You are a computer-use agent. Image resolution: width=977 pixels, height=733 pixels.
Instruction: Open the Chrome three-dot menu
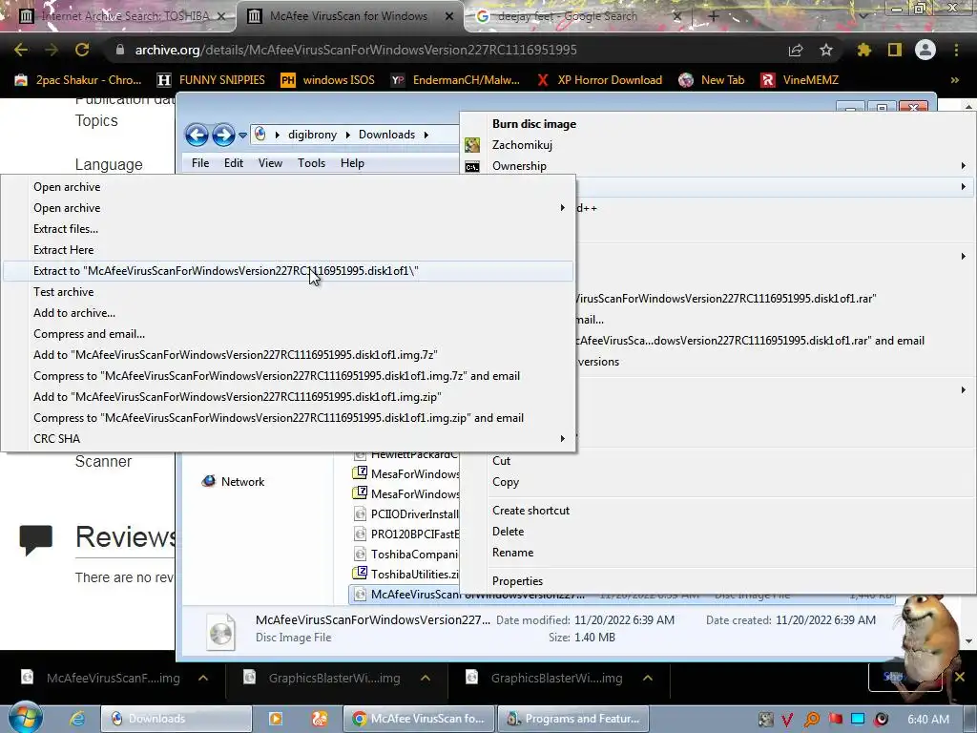(956, 50)
